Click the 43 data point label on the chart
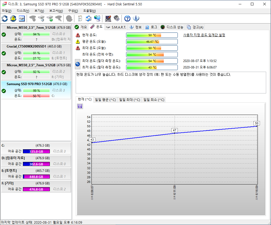The height and width of the screenshot is (225, 271). click(92, 140)
